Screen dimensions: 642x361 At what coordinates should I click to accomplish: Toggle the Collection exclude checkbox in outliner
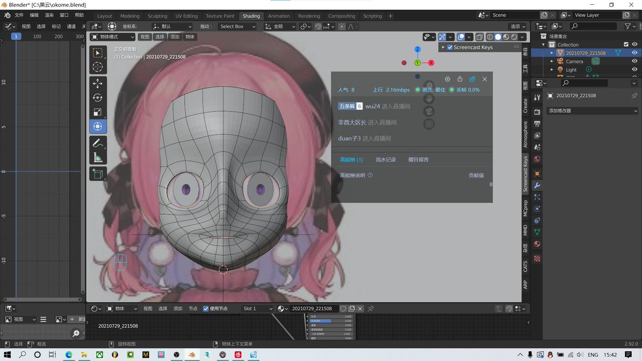626,44
